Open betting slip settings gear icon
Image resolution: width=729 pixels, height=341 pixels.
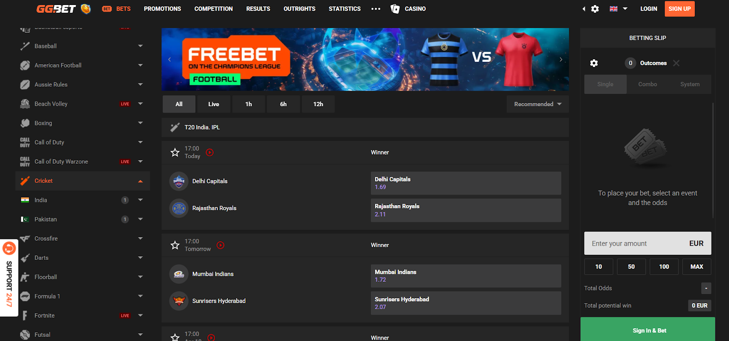point(594,63)
